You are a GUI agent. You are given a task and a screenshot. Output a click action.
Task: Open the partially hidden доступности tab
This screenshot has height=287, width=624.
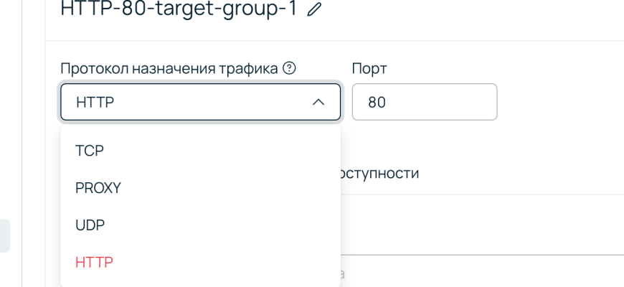point(380,174)
